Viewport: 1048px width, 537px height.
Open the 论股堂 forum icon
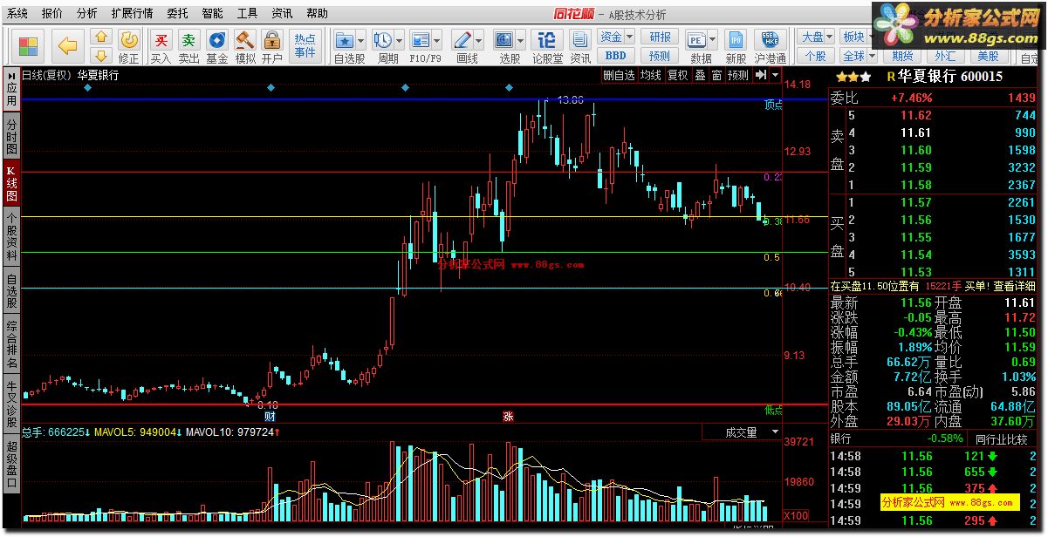[547, 39]
